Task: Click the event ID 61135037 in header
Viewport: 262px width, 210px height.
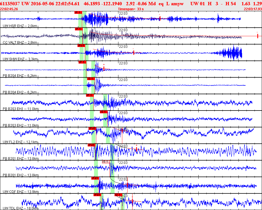Action: tap(10, 4)
